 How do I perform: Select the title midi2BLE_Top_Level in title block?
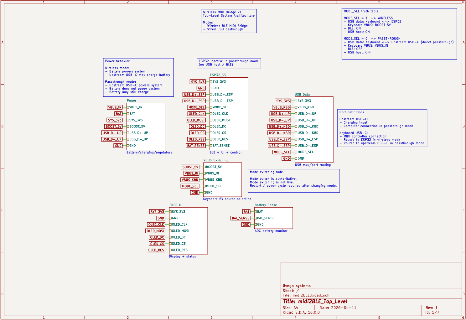[x=315, y=301]
